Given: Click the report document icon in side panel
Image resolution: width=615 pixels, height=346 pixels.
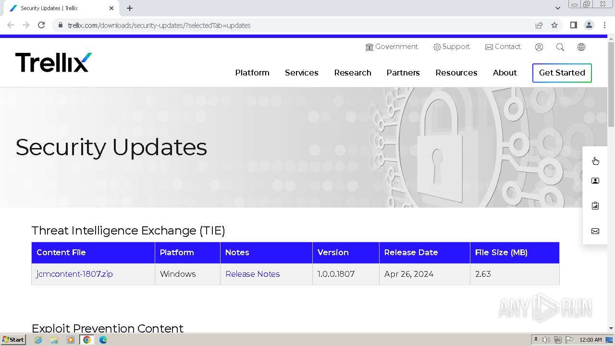Looking at the screenshot, I should click(x=595, y=206).
